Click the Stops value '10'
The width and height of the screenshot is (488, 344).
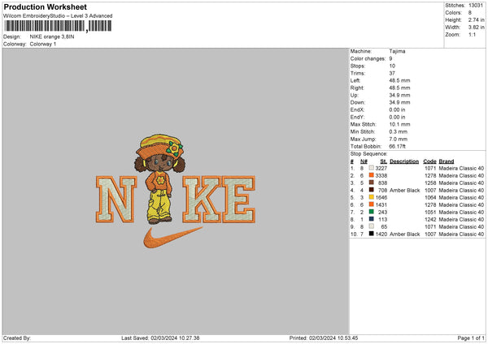click(392, 66)
